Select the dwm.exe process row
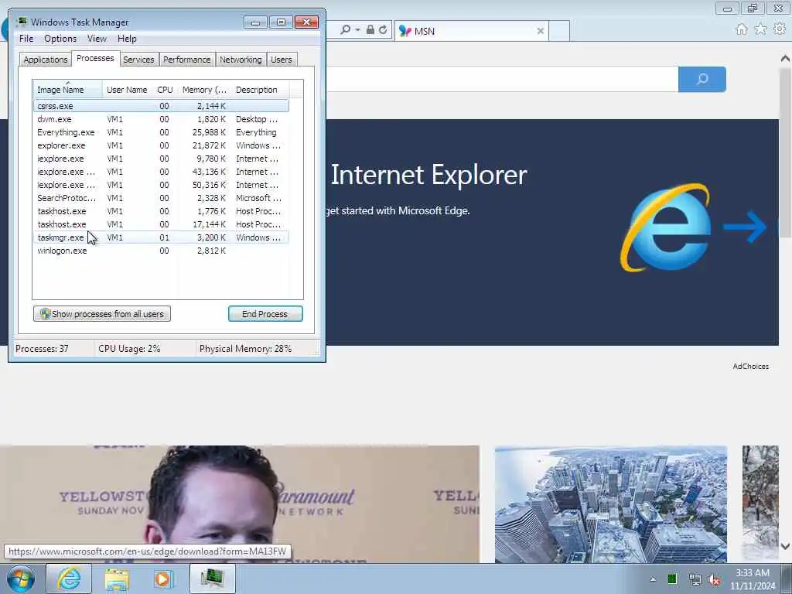This screenshot has width=792, height=594. coord(161,119)
